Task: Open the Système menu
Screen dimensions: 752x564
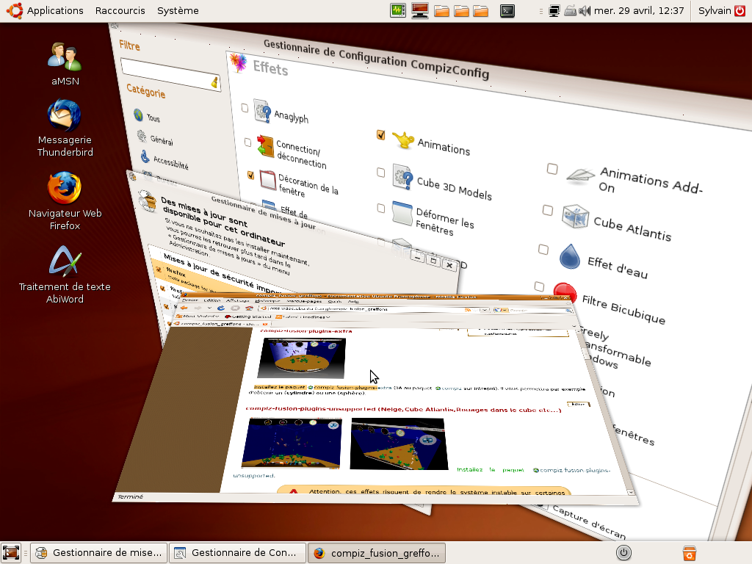Action: tap(178, 10)
